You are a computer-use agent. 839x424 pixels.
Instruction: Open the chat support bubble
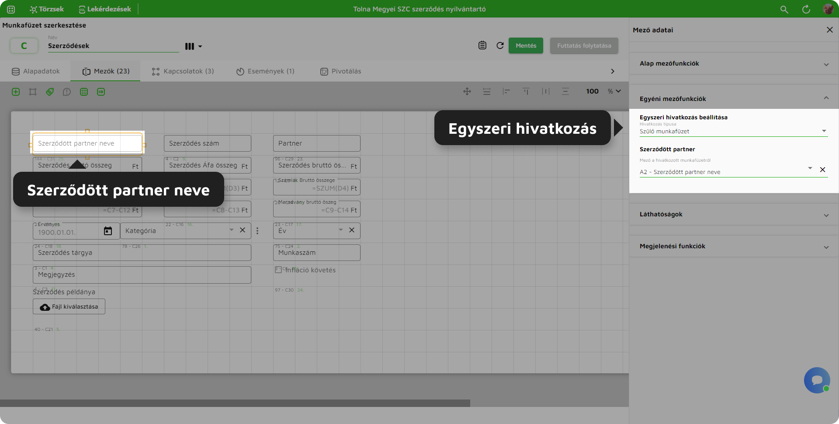pyautogui.click(x=817, y=380)
